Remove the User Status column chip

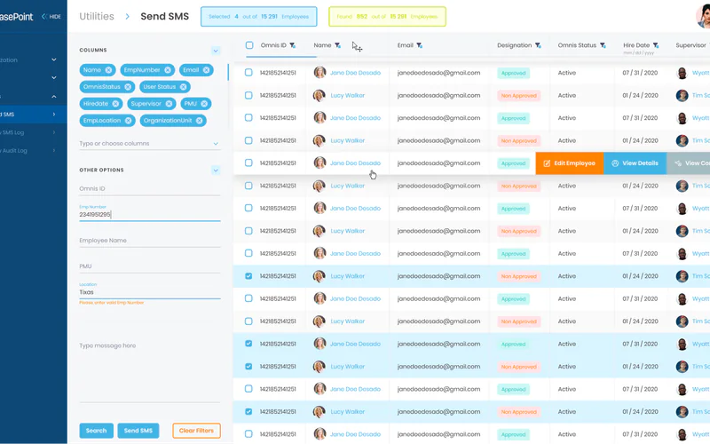click(x=183, y=86)
